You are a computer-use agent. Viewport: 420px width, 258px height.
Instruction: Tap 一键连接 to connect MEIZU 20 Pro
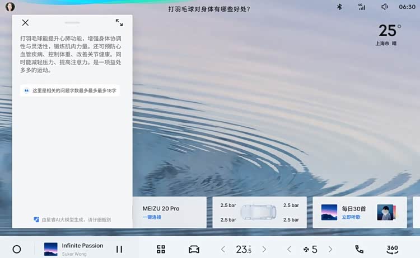(x=152, y=217)
